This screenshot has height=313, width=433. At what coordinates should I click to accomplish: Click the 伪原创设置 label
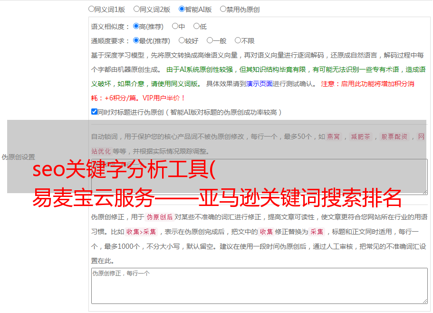[x=18, y=157]
